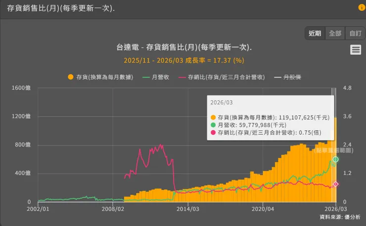This screenshot has height=226, width=366.
Task: Click the 400億 left axis label
Action: click(23, 173)
